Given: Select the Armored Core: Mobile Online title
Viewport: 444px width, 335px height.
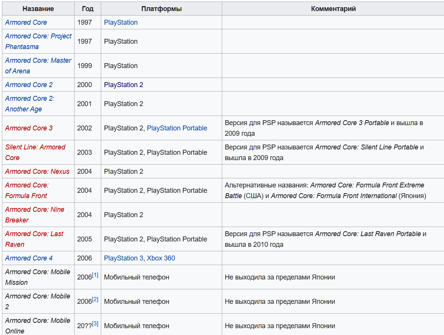Looking at the screenshot, I should click(x=38, y=325).
